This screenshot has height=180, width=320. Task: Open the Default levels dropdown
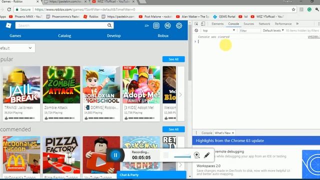coord(273,30)
